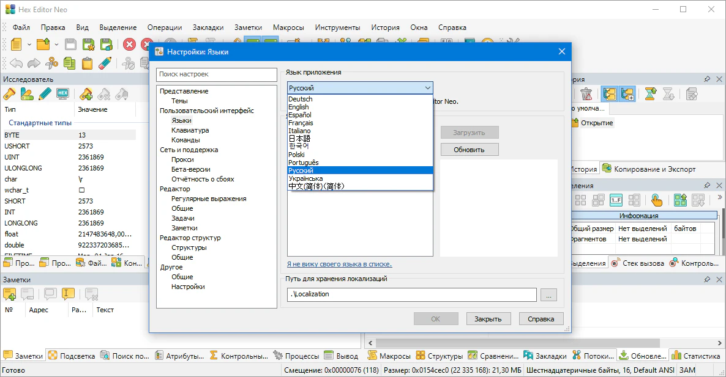Click the Save floppy disk toolbar icon
Image resolution: width=726 pixels, height=377 pixels.
tap(70, 44)
